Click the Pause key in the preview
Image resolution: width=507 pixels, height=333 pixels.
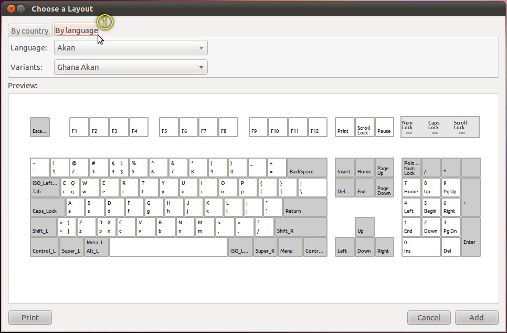click(384, 127)
